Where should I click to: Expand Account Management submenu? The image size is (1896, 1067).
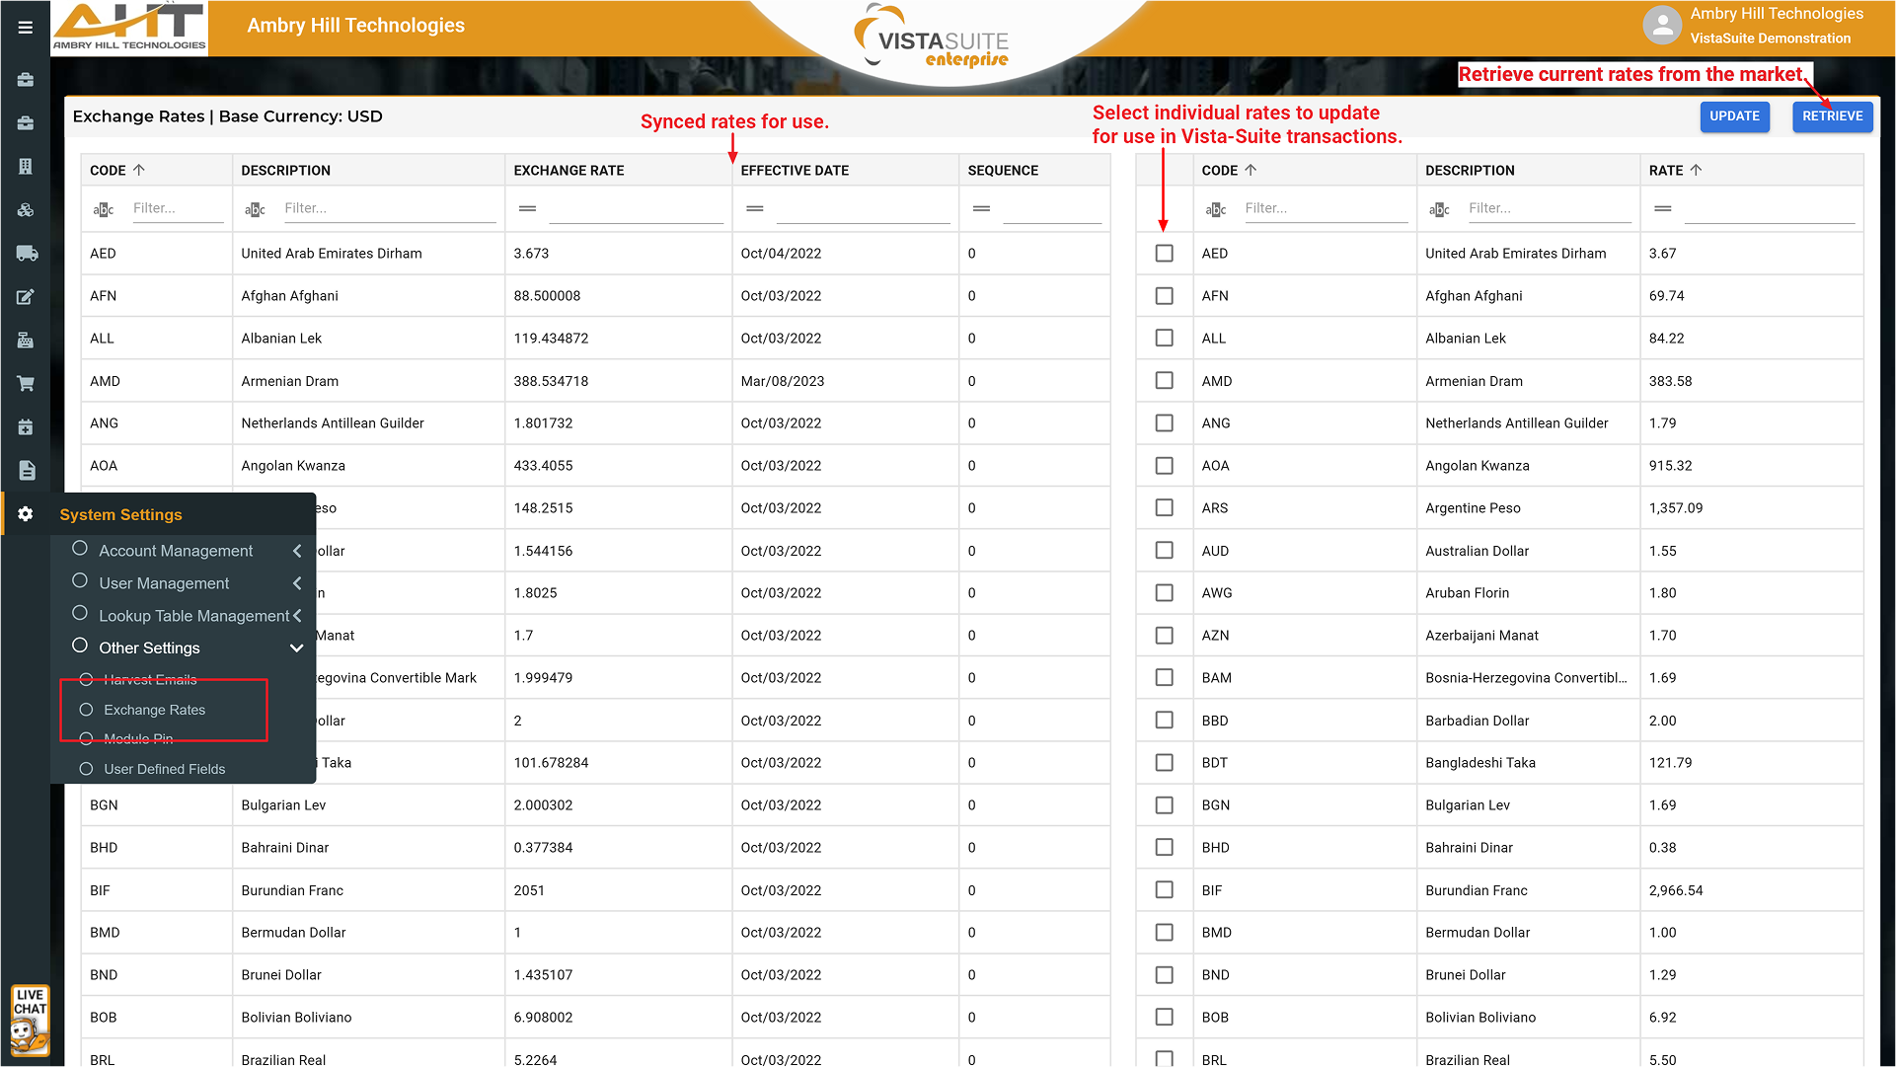point(176,551)
